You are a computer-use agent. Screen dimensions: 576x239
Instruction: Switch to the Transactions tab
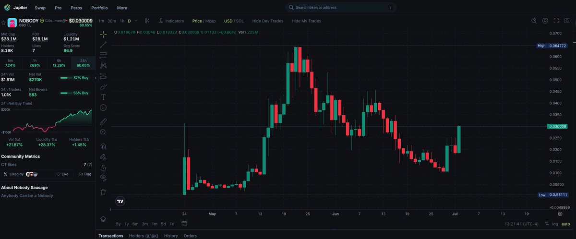111,236
